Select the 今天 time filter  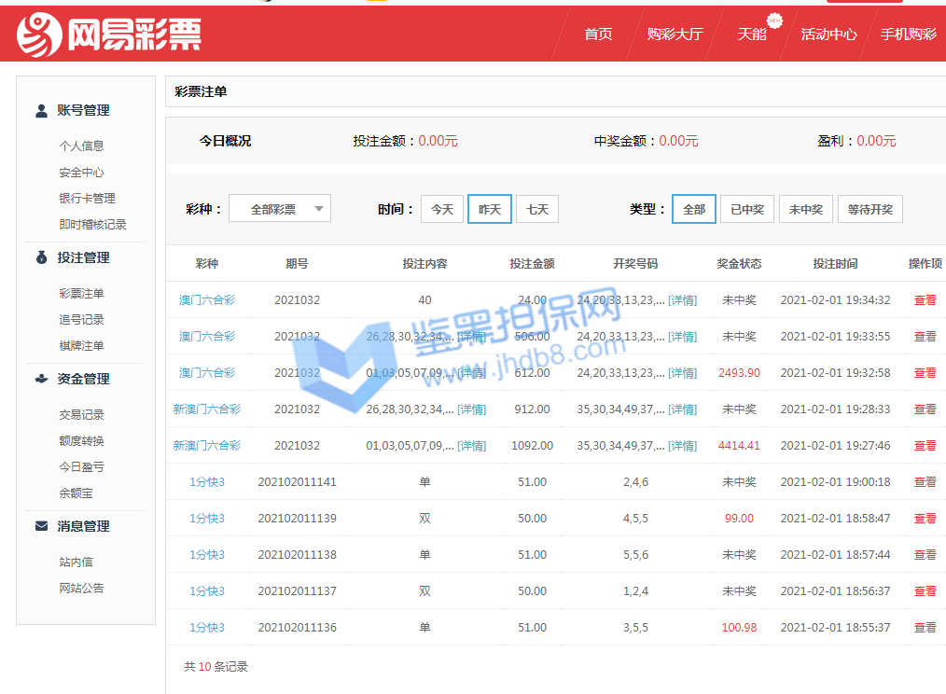click(442, 209)
